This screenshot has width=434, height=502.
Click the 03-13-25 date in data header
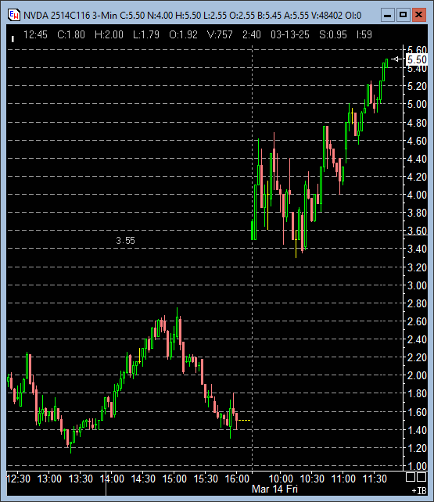click(x=290, y=34)
